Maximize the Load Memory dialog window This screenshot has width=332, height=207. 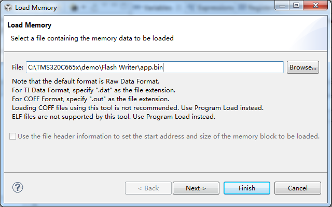click(296, 6)
